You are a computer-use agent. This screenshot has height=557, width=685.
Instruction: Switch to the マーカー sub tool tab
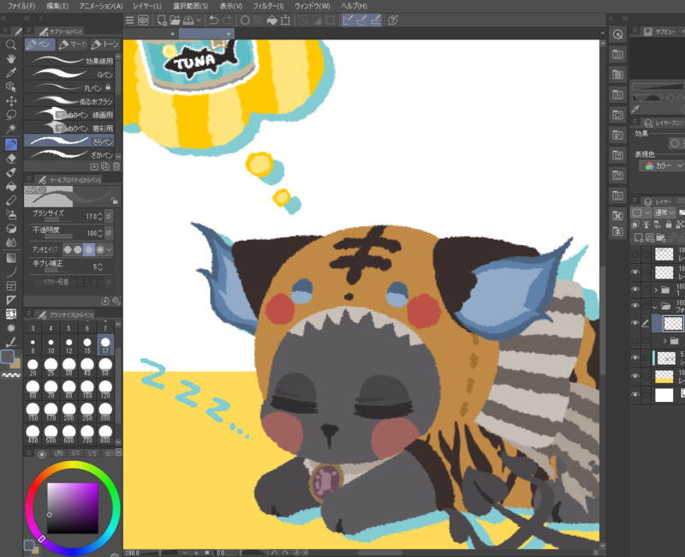click(73, 45)
